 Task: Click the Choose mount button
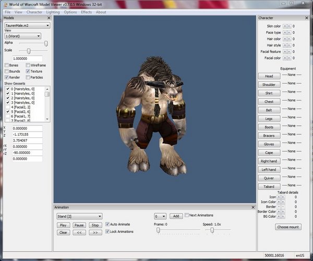pos(288,227)
